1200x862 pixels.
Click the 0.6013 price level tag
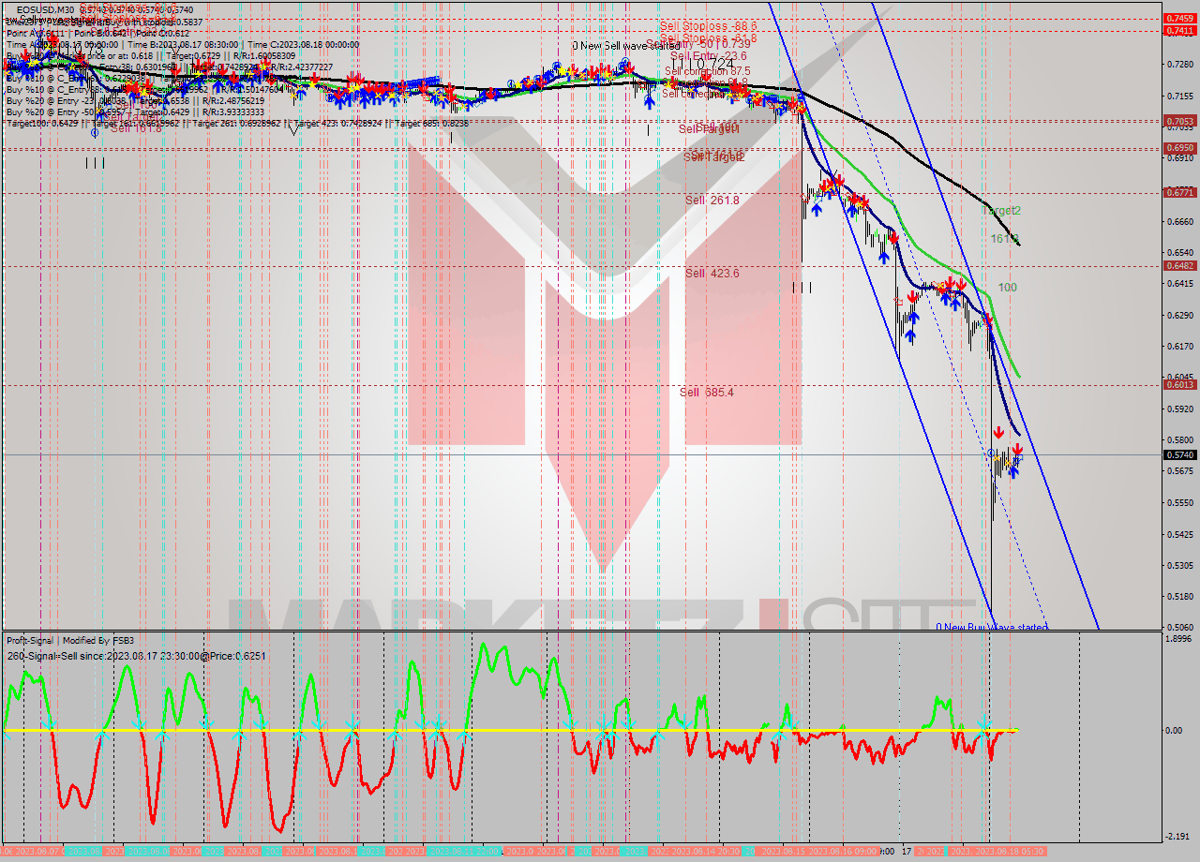[x=1178, y=384]
